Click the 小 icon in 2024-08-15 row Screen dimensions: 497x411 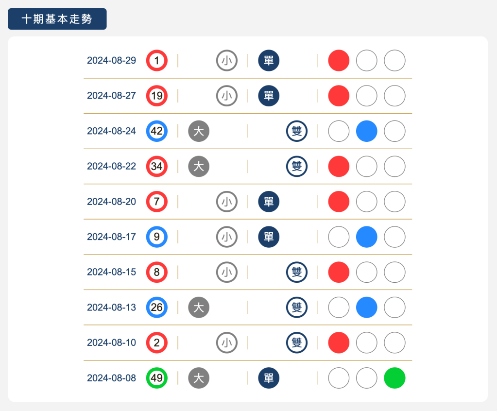point(227,272)
